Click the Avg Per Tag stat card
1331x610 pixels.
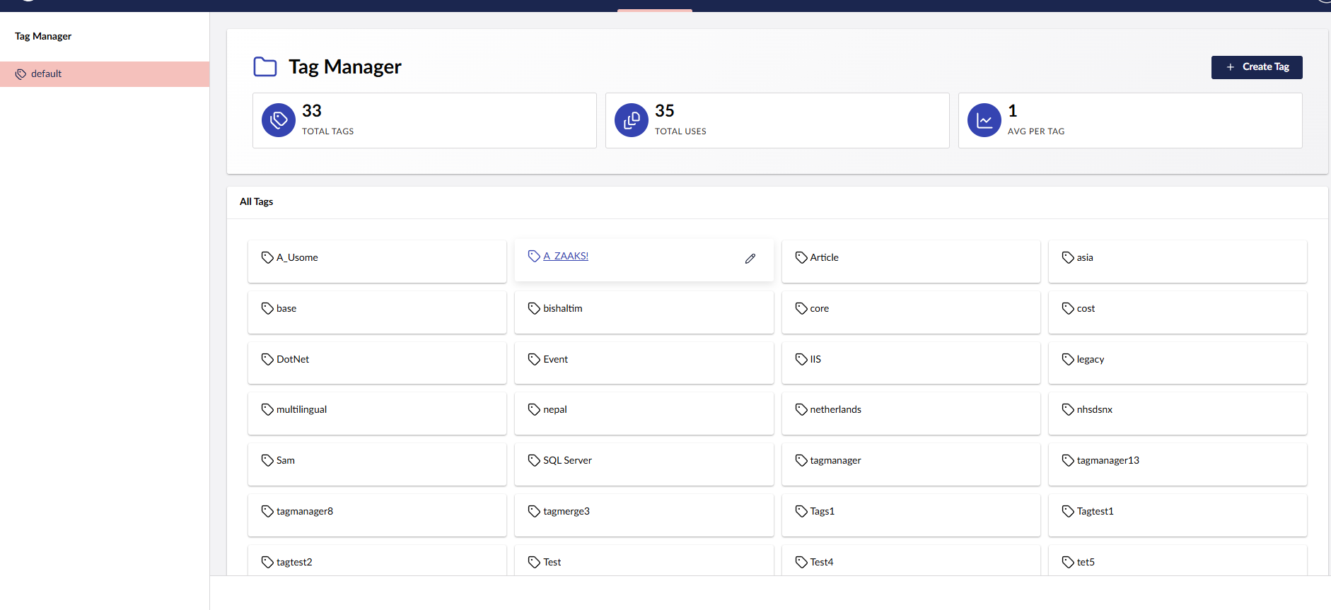coord(1130,120)
